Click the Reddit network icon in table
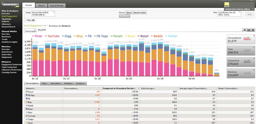The width and height of the screenshot is (256, 124). coord(27,105)
